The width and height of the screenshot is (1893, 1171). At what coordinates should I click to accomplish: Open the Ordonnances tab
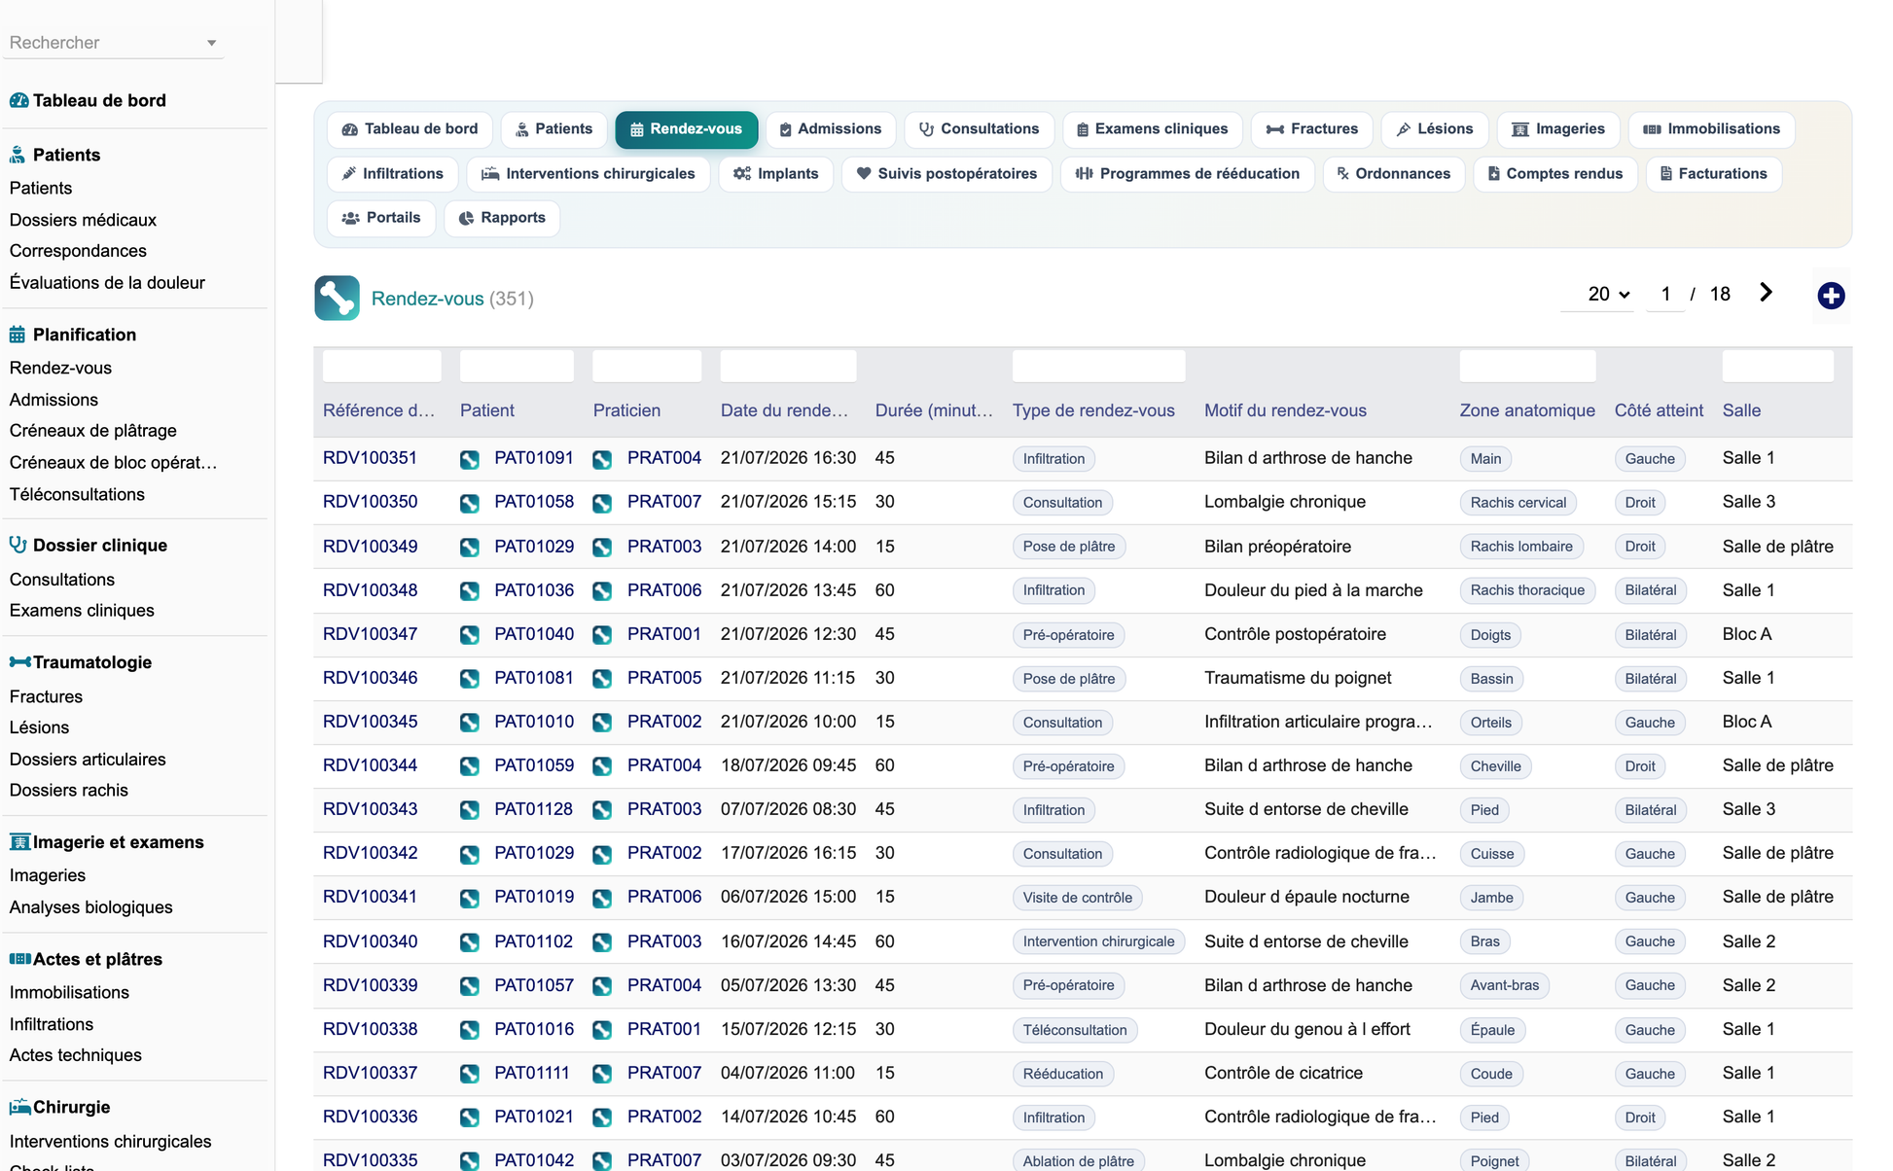[1393, 174]
